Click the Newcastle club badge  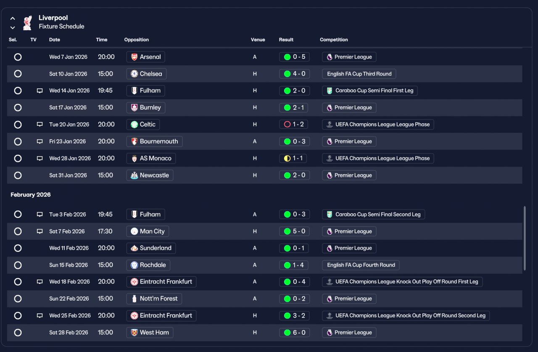pyautogui.click(x=134, y=175)
